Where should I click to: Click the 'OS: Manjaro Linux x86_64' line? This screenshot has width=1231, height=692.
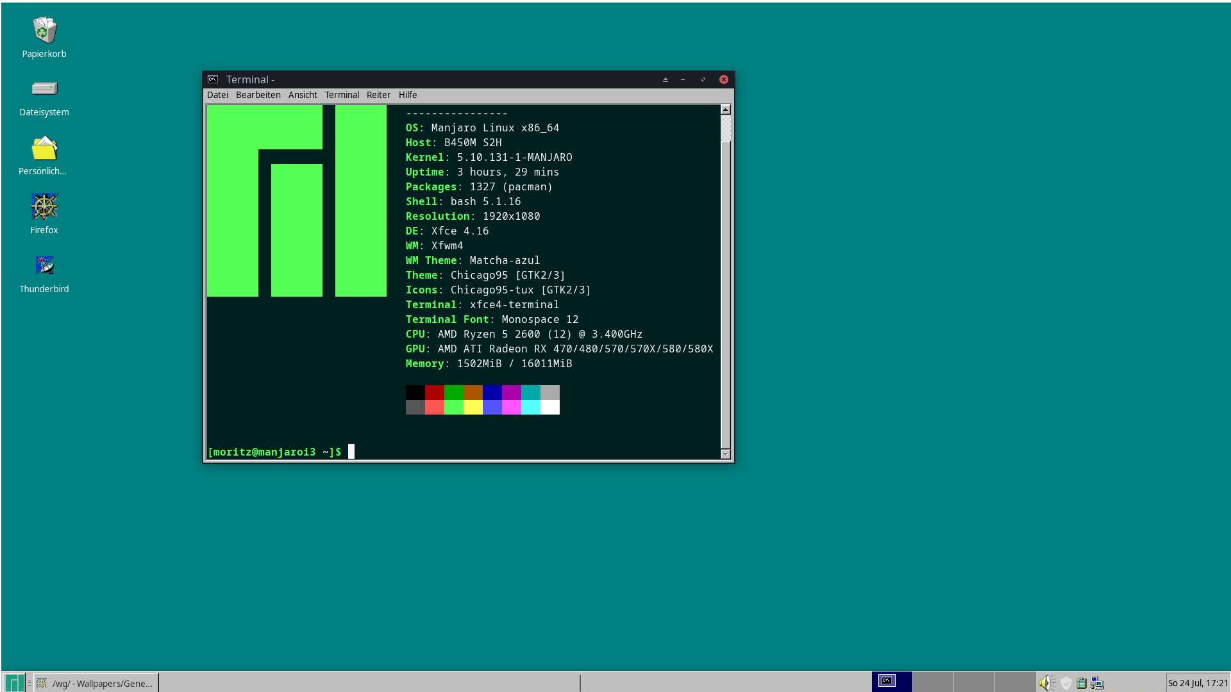pyautogui.click(x=482, y=128)
